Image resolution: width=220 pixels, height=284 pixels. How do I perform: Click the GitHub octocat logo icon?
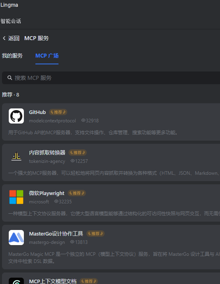16,116
